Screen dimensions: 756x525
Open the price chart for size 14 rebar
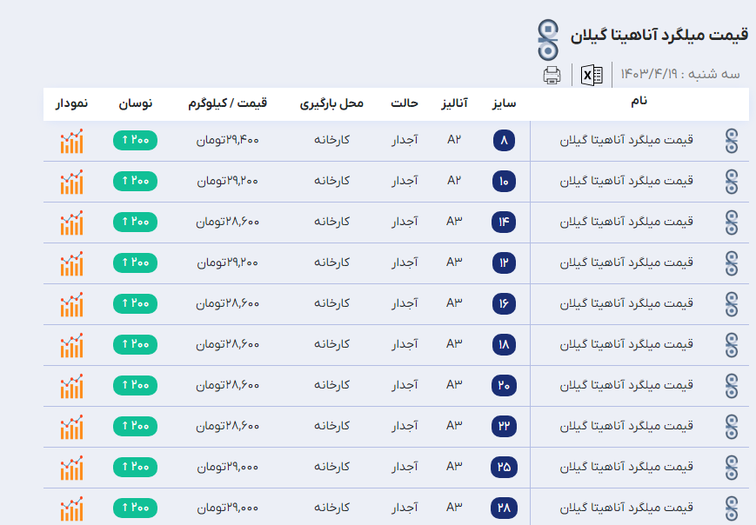coord(72,223)
